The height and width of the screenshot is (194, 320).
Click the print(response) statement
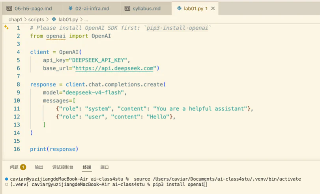pos(54,149)
